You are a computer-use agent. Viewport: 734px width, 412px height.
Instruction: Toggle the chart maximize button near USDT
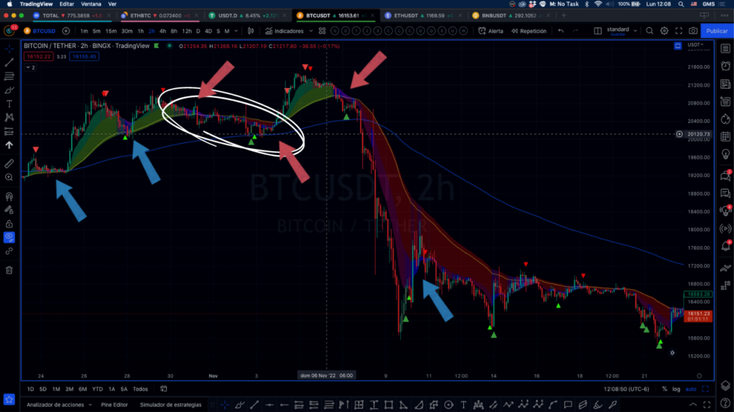click(x=678, y=45)
